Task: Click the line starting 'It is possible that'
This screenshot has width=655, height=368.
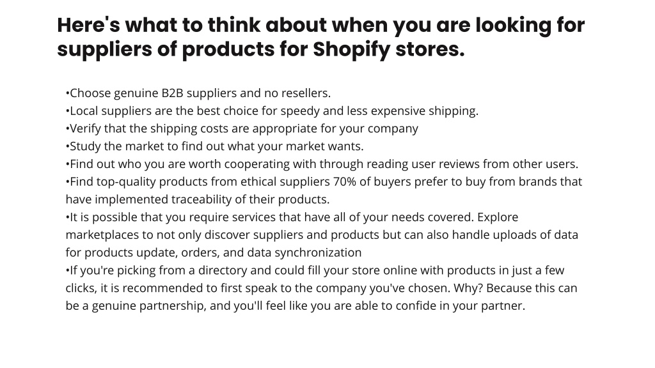Action: click(x=292, y=217)
